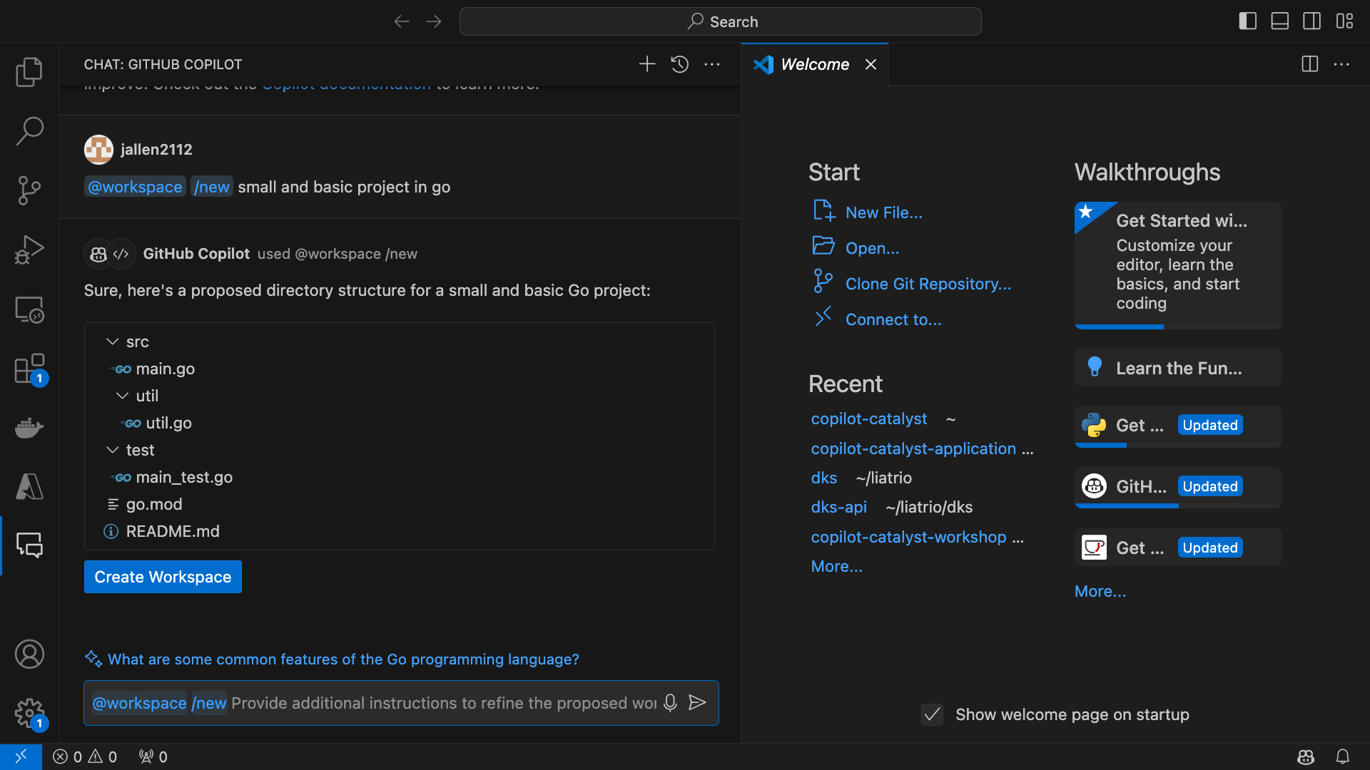
Task: Open Copilot status in status bar
Action: [1306, 756]
